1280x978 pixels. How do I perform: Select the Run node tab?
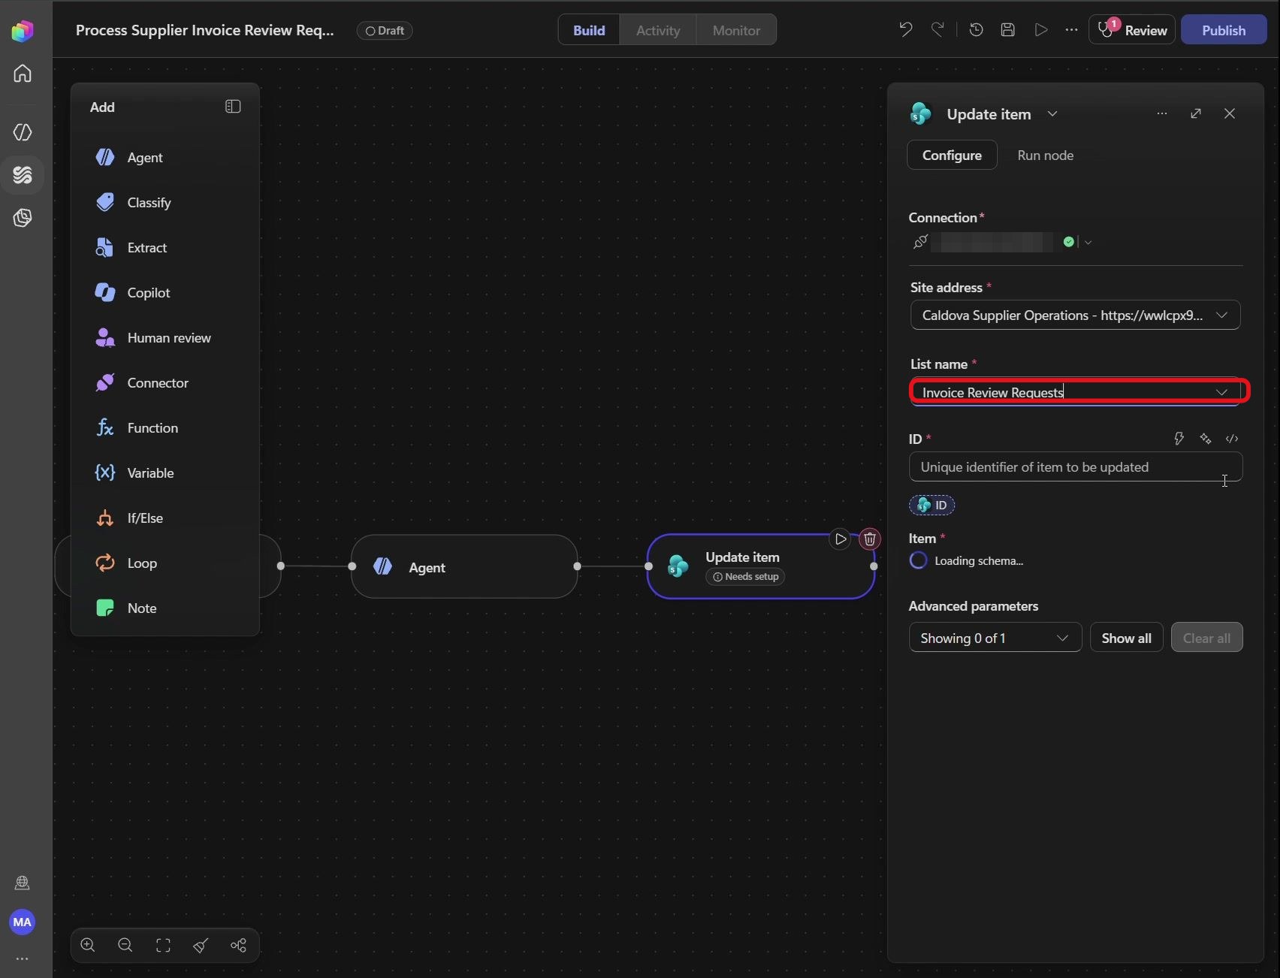(1045, 155)
